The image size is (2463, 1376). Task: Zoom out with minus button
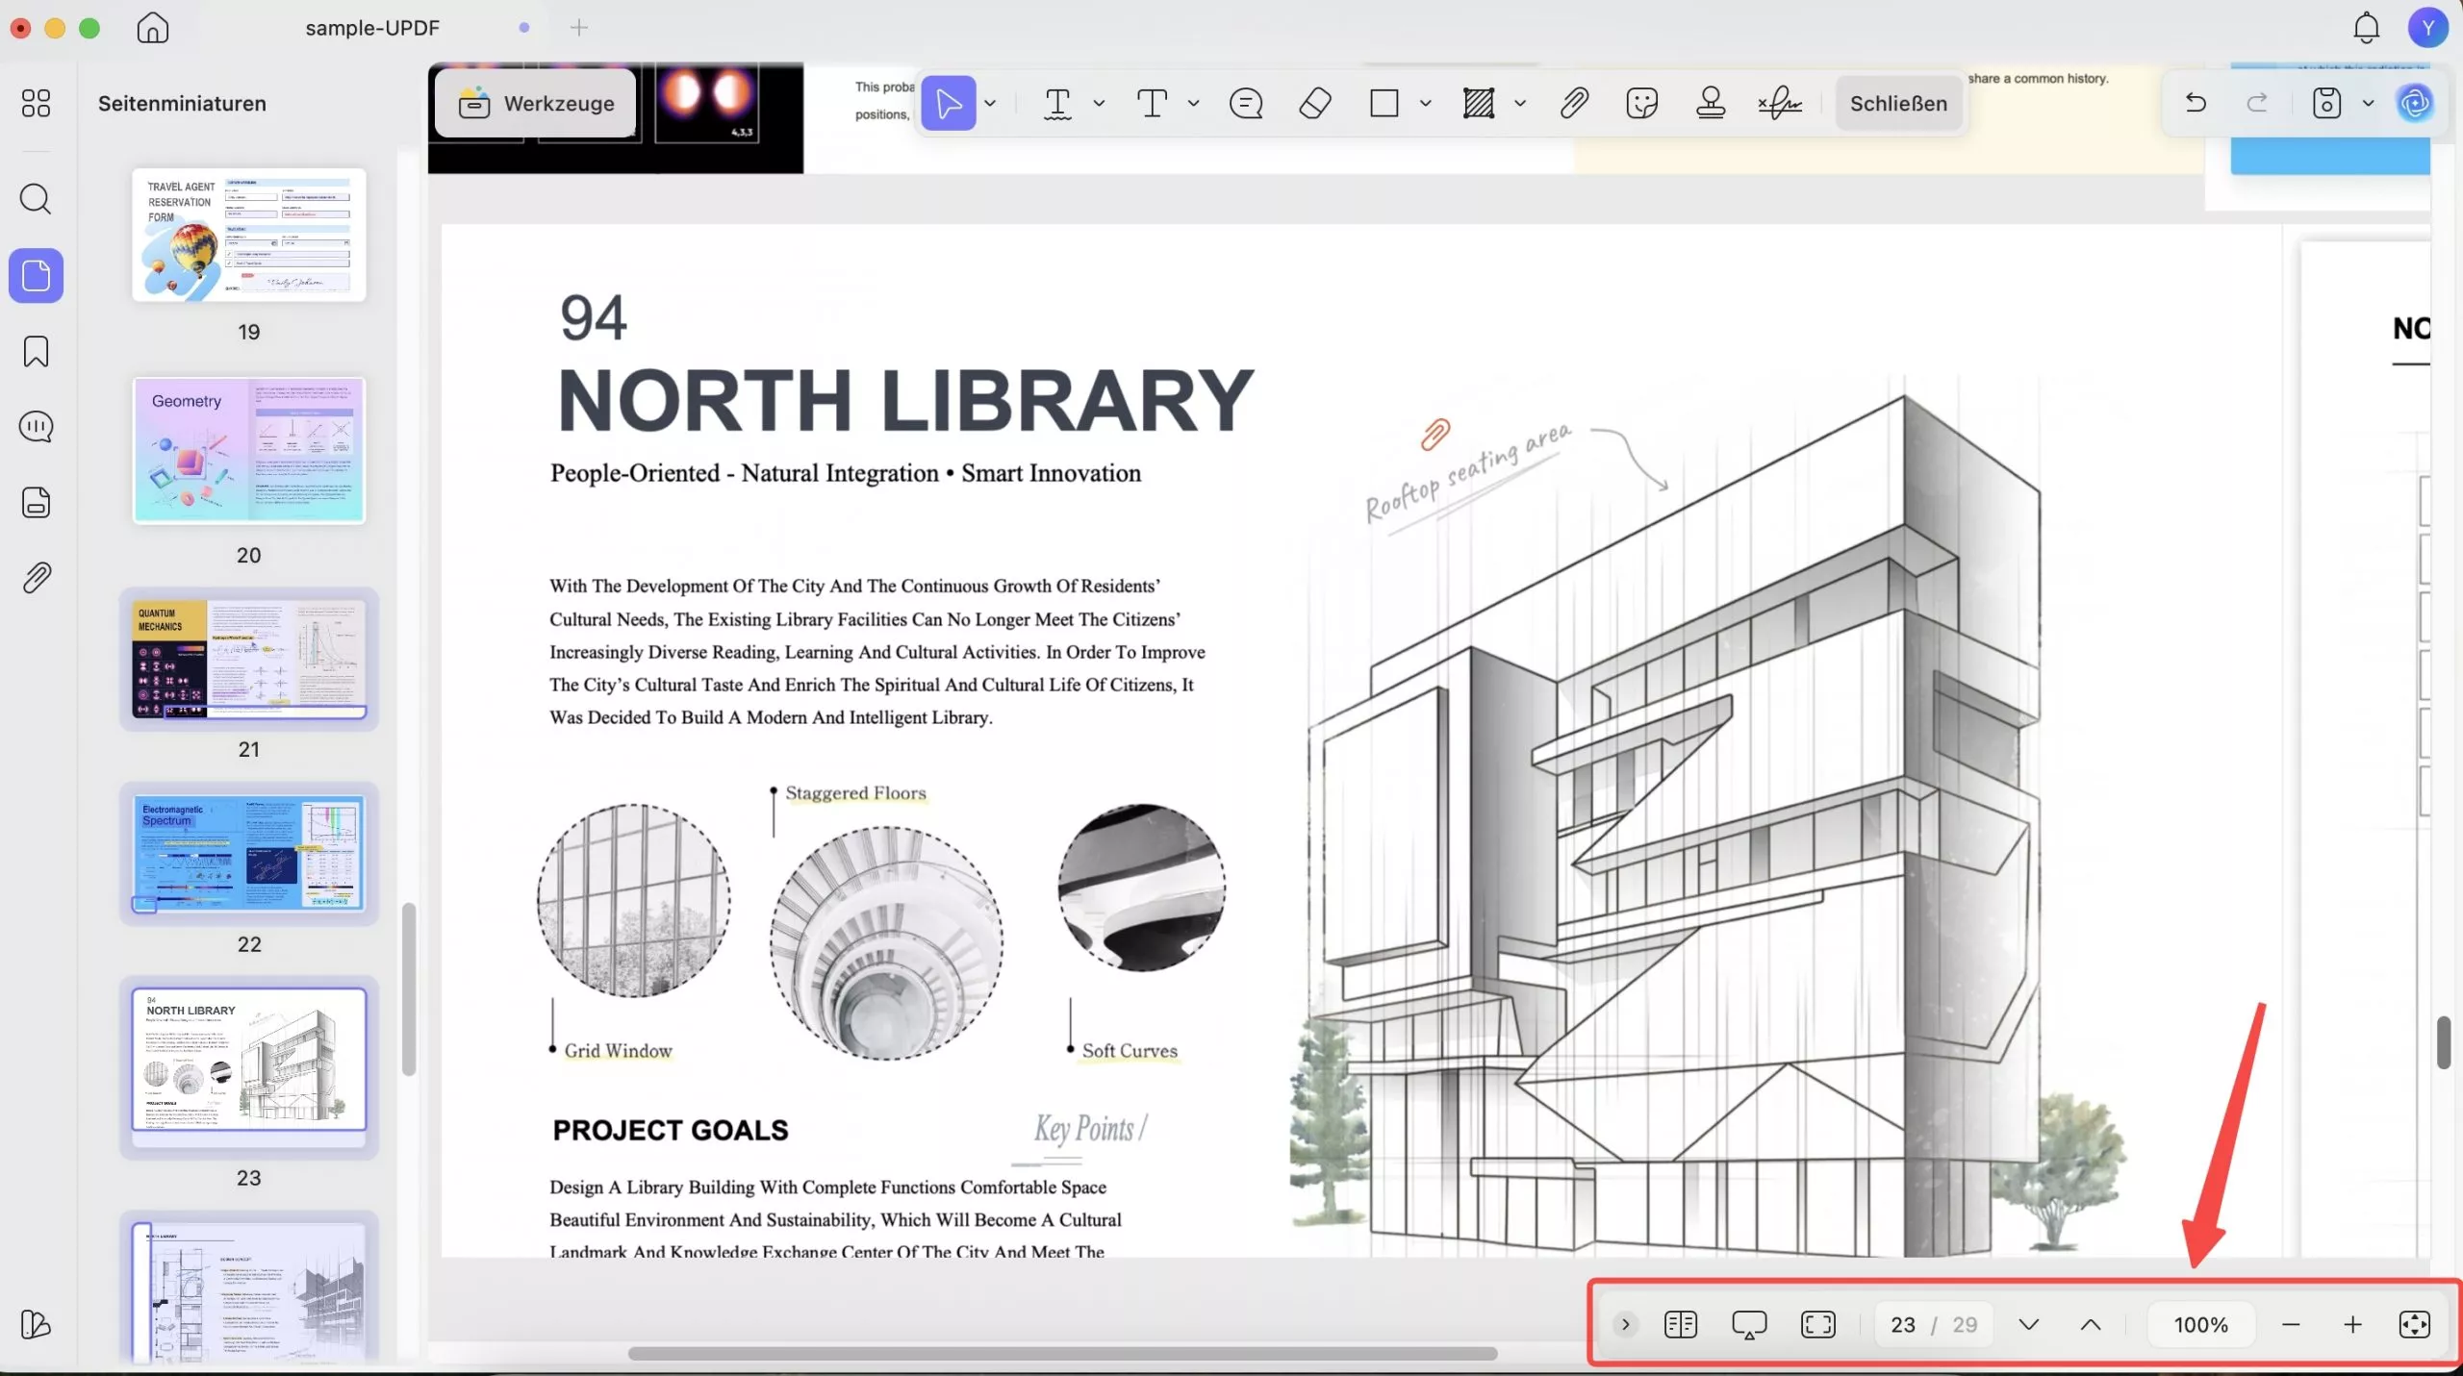[2291, 1324]
